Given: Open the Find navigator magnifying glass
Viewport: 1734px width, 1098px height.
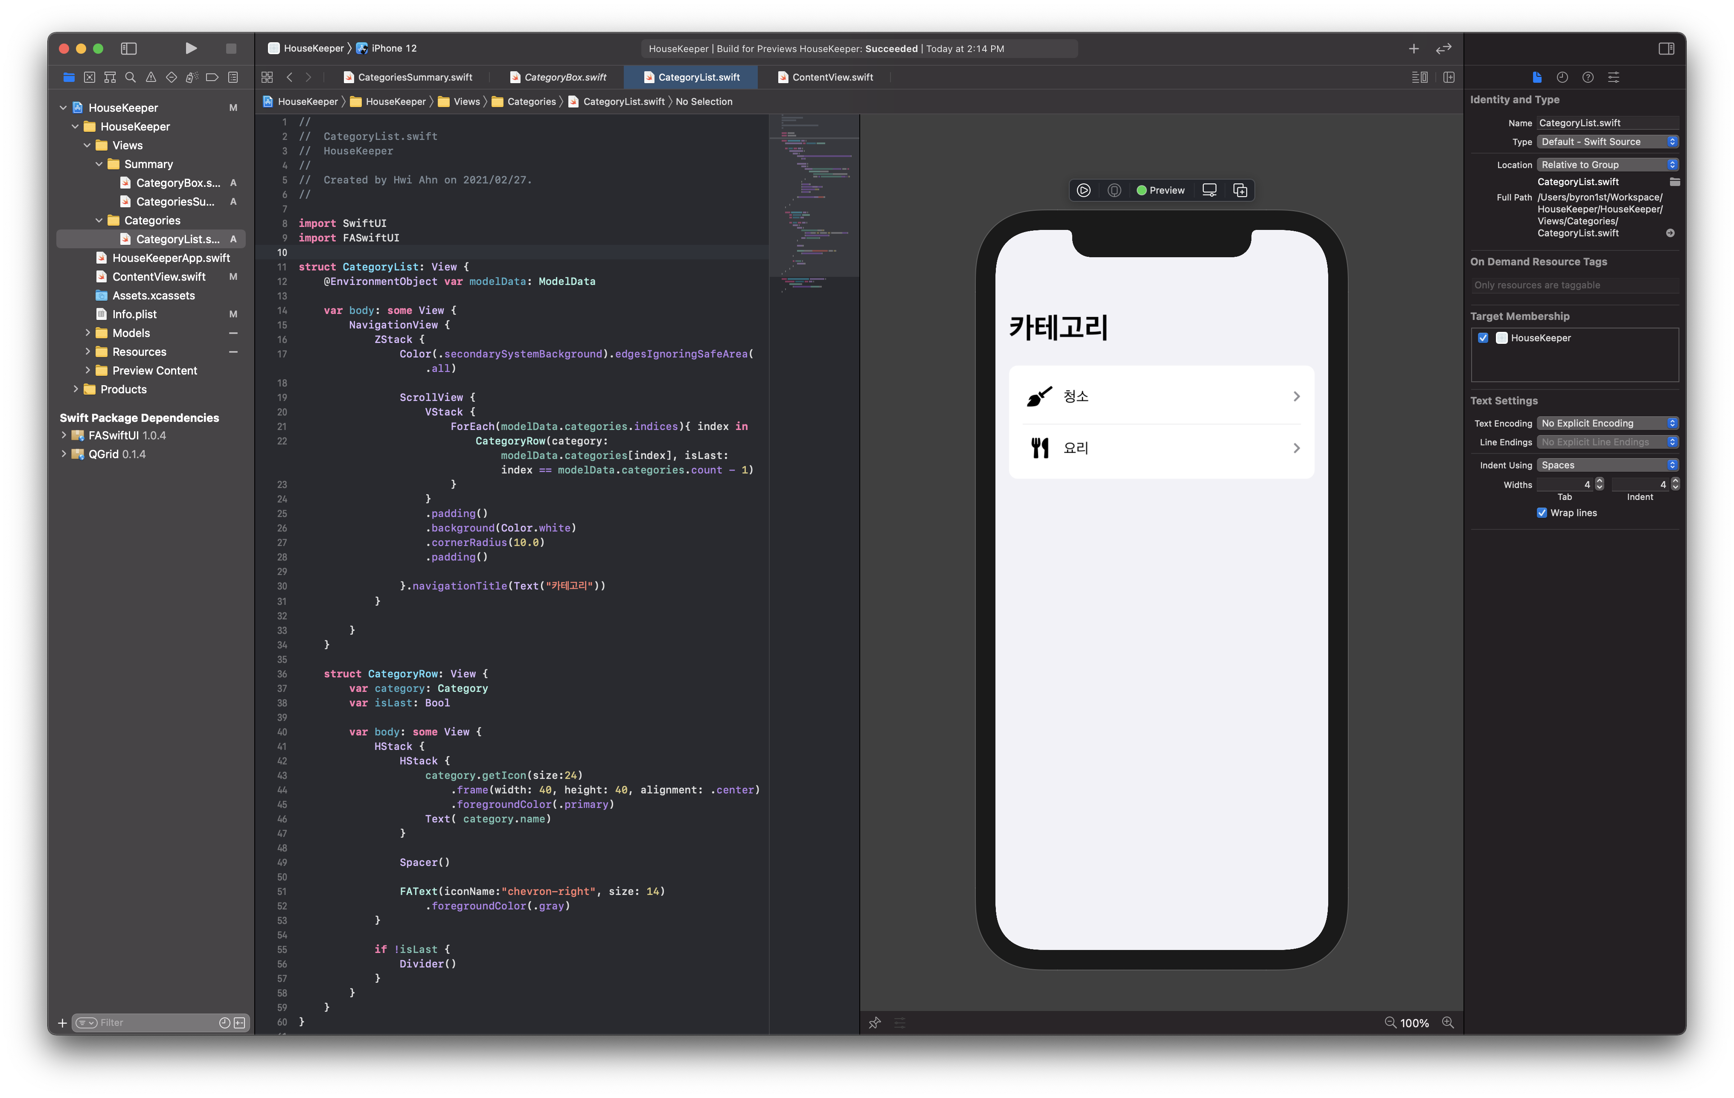Looking at the screenshot, I should (130, 77).
